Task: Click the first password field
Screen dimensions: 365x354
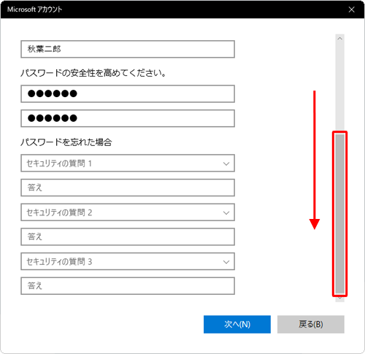Action: pos(128,93)
